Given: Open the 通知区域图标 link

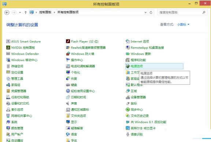Looking at the screenshot, I should pyautogui.click(x=80, y=110).
